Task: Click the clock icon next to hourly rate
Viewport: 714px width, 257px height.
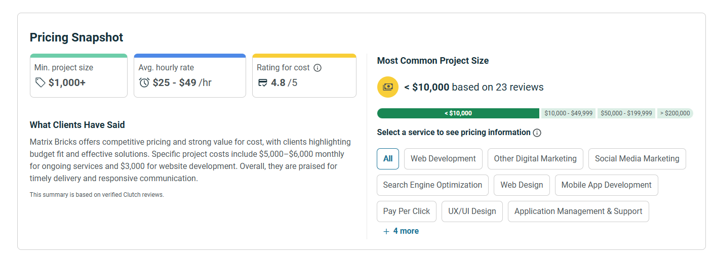Action: pos(144,82)
